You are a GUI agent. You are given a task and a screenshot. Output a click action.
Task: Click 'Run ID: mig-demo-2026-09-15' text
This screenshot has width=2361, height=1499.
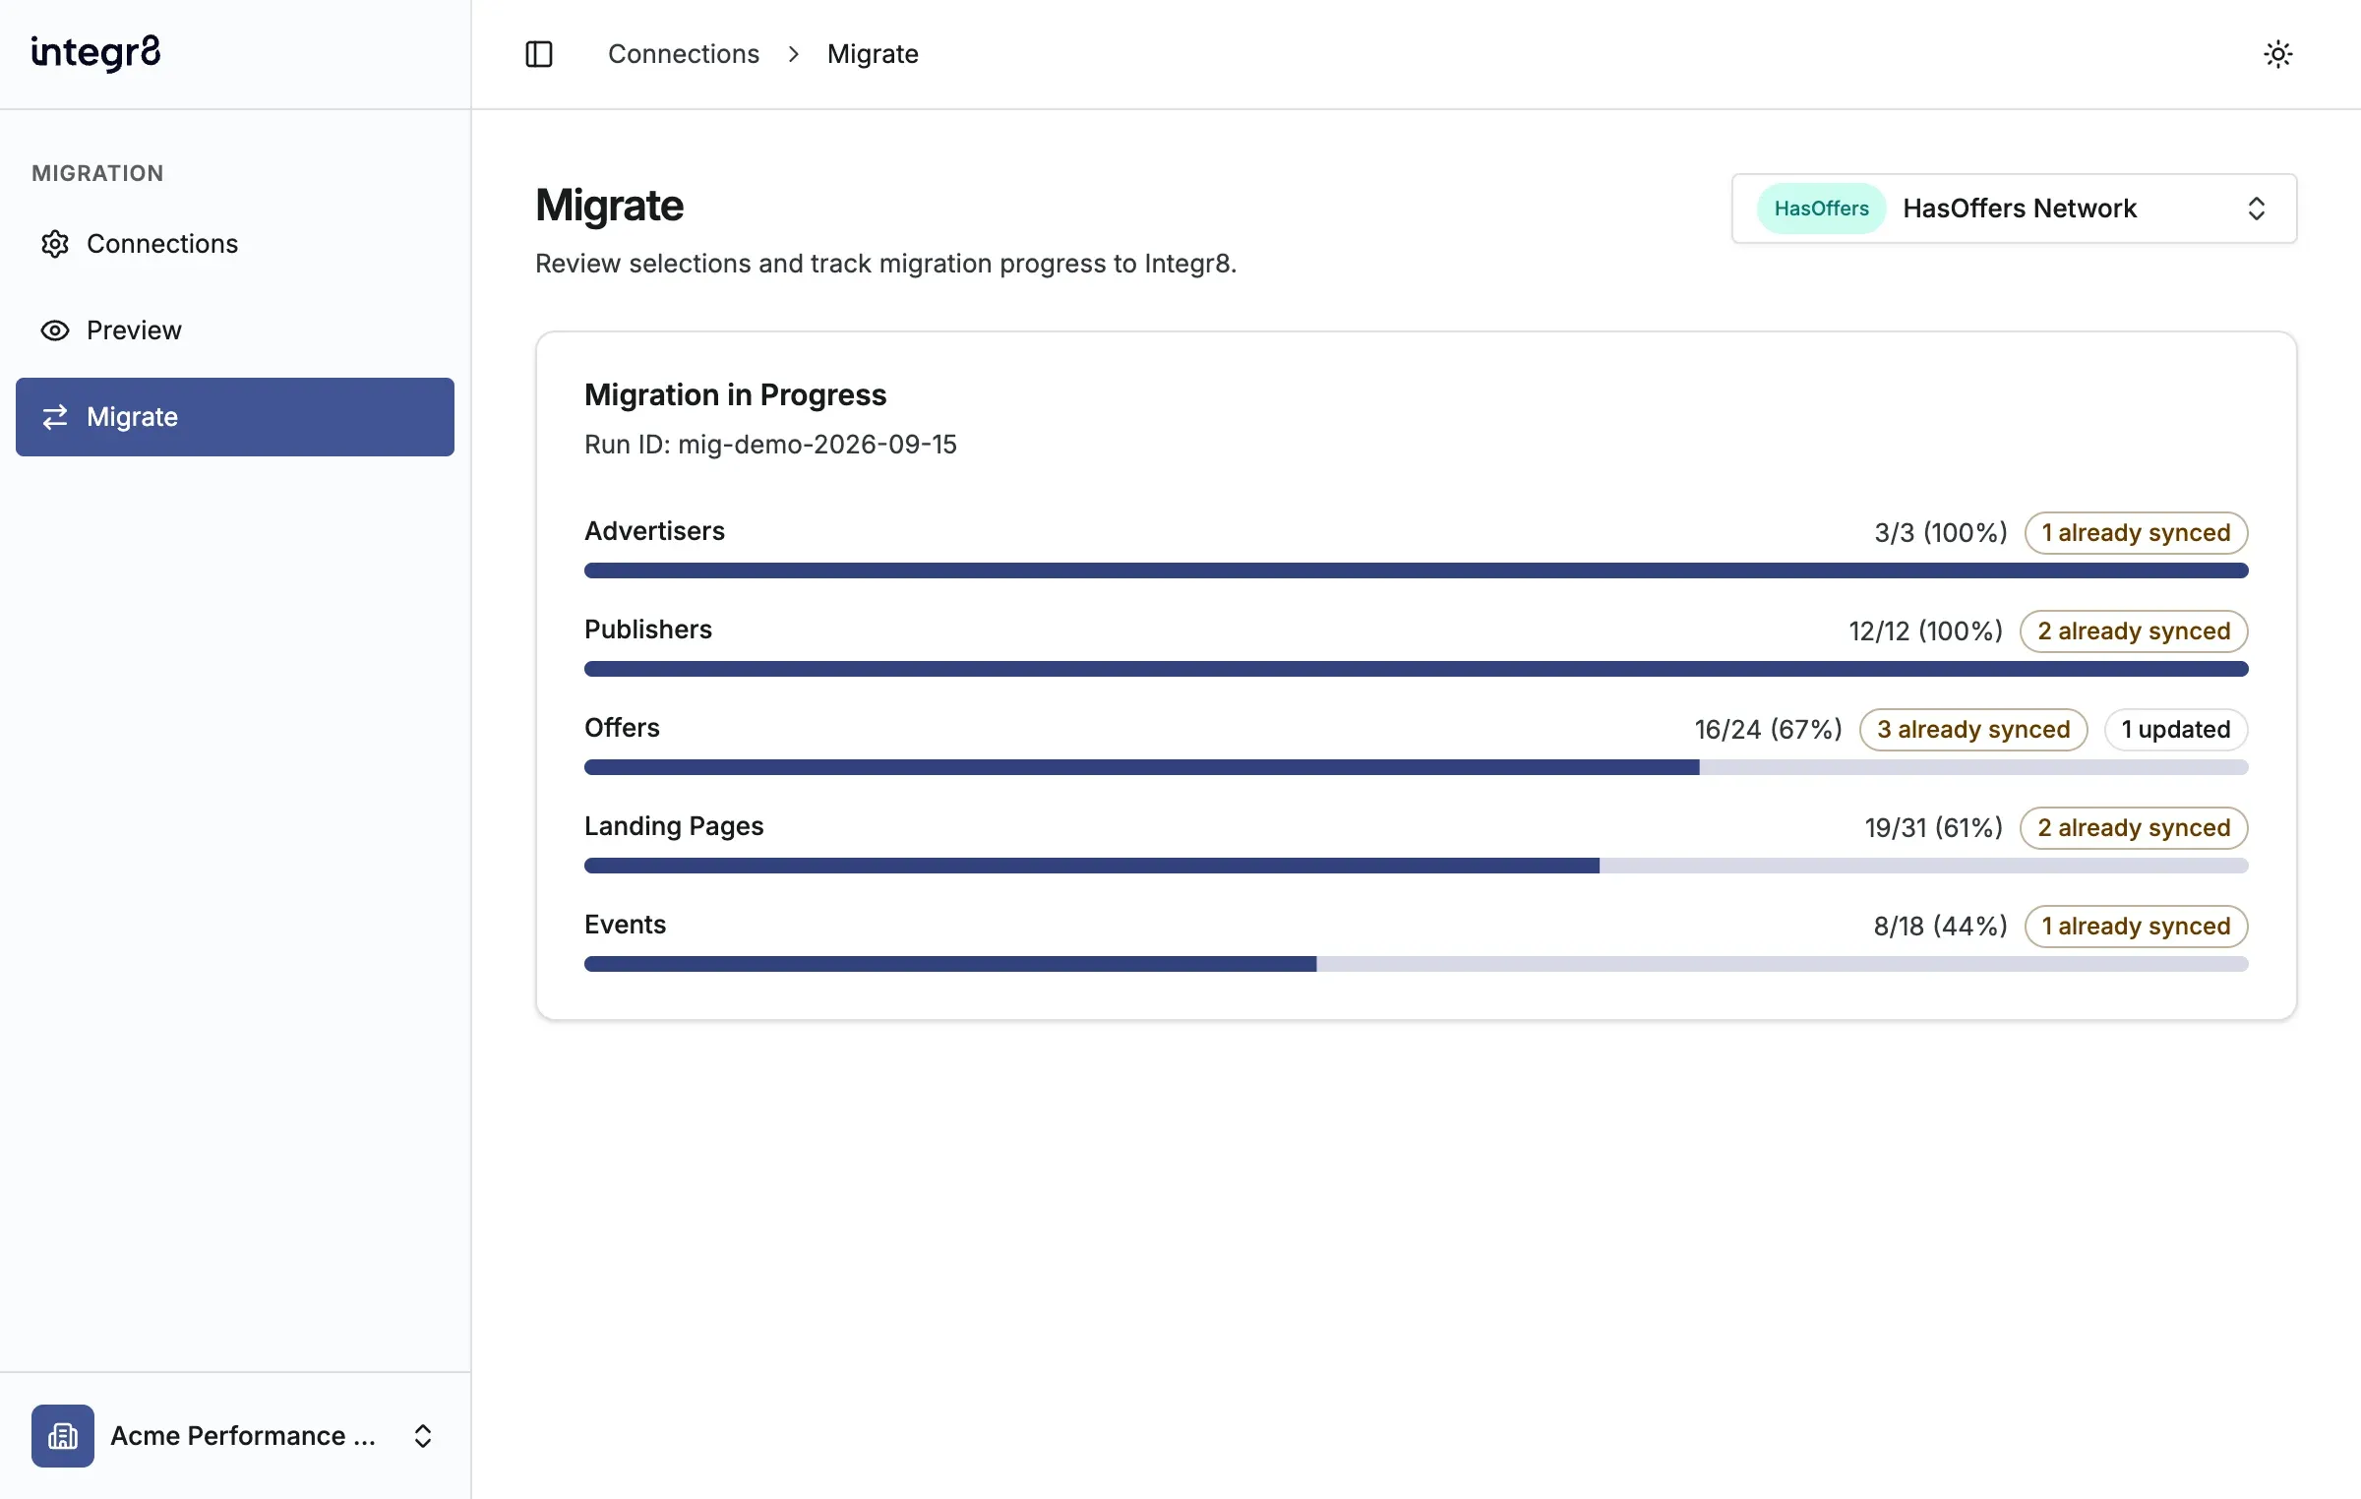pos(770,445)
